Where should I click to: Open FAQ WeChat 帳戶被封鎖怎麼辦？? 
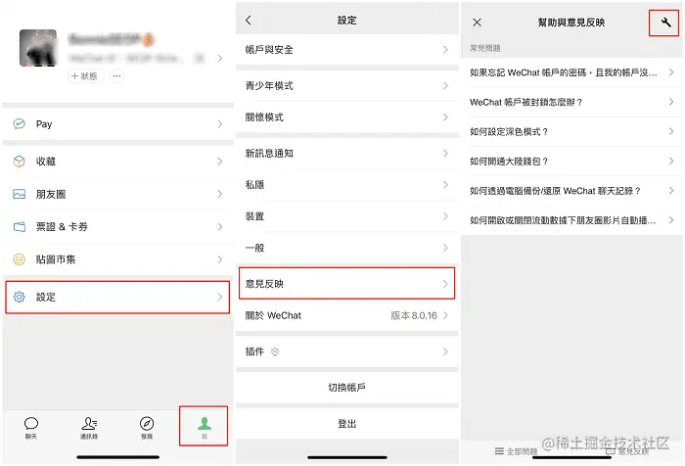click(x=571, y=102)
